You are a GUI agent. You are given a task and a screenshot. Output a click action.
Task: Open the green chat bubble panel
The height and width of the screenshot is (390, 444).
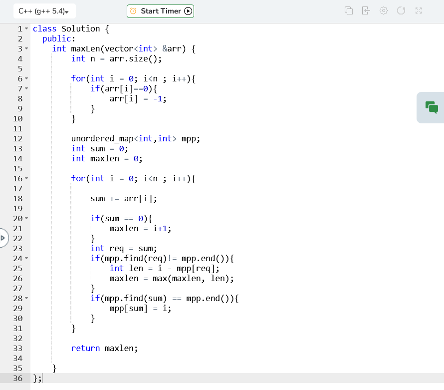(x=432, y=107)
